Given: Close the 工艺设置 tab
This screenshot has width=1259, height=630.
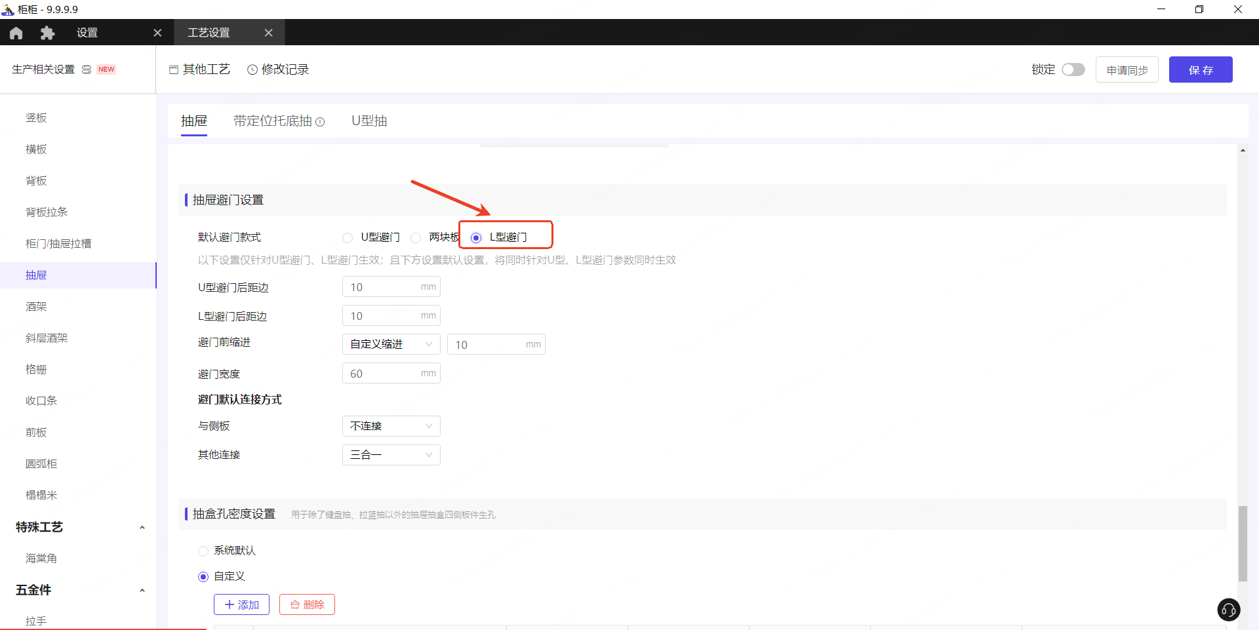Looking at the screenshot, I should pos(268,33).
